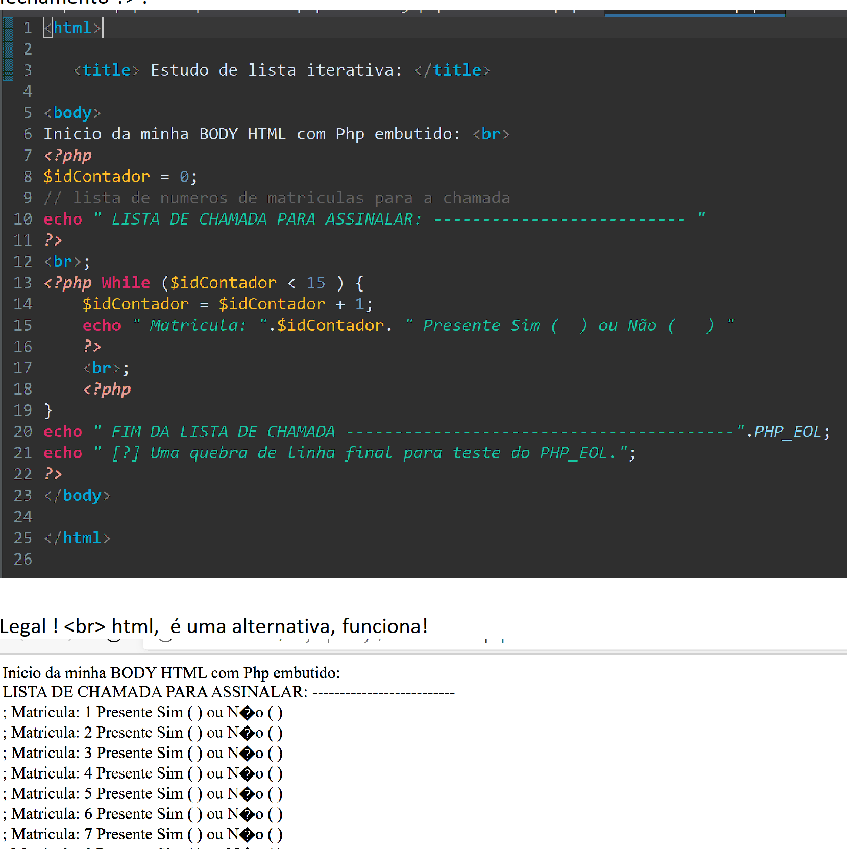Click output line 'Inicio da minha BODY HTML com Php embutido:'

(x=171, y=673)
